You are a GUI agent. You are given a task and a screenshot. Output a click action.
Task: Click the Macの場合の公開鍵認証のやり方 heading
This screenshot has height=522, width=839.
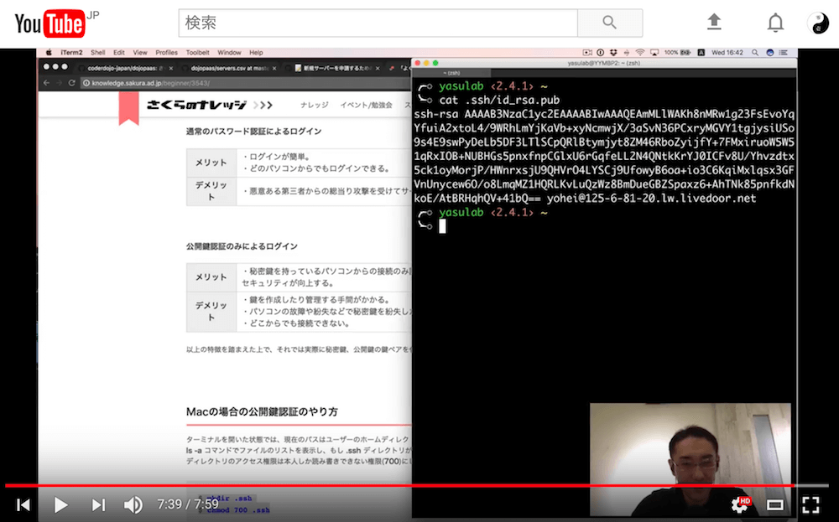262,411
